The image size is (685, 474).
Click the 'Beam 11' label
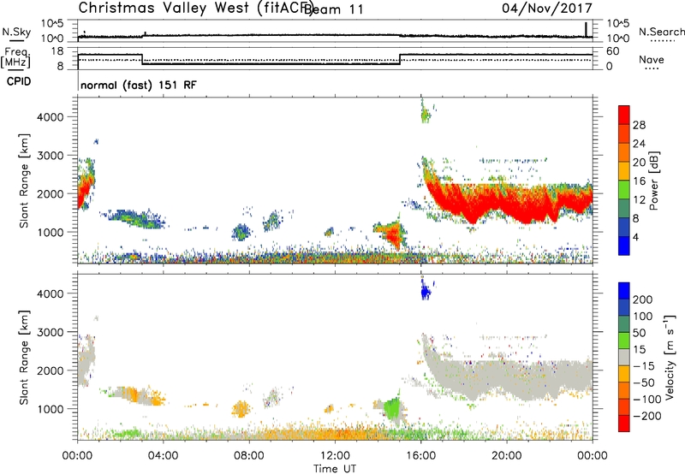point(334,9)
